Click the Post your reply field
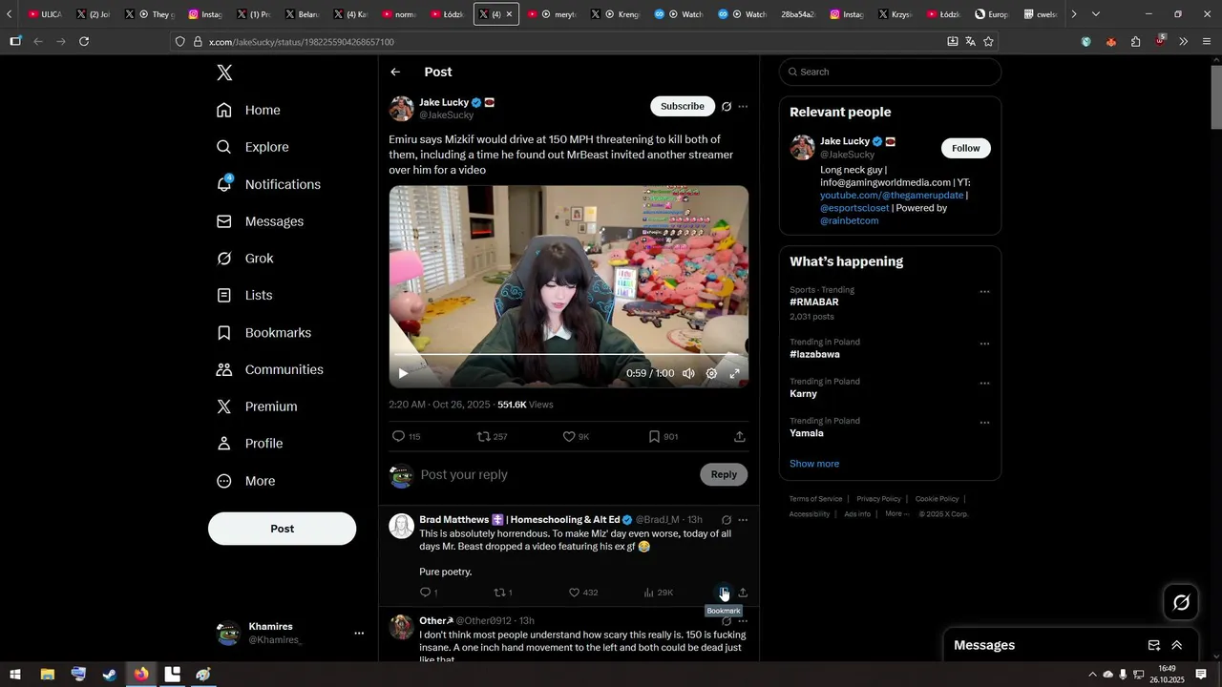The image size is (1222, 687). coord(557,474)
